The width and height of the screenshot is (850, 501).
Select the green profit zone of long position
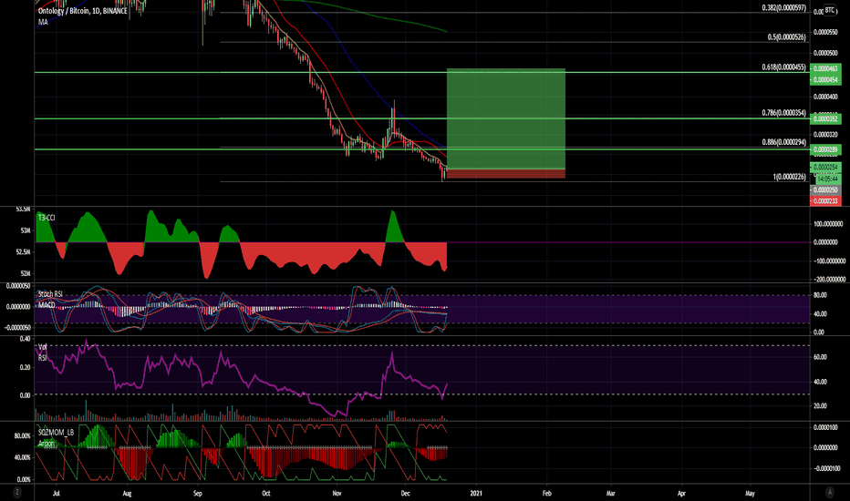point(506,118)
